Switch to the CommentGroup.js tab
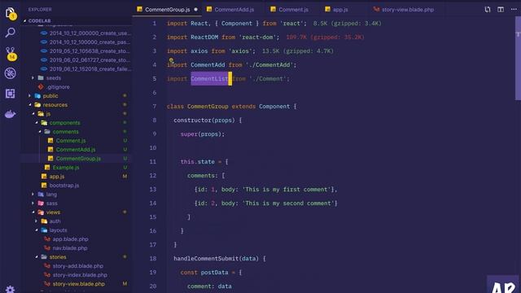The height and width of the screenshot is (293, 521). (167, 10)
